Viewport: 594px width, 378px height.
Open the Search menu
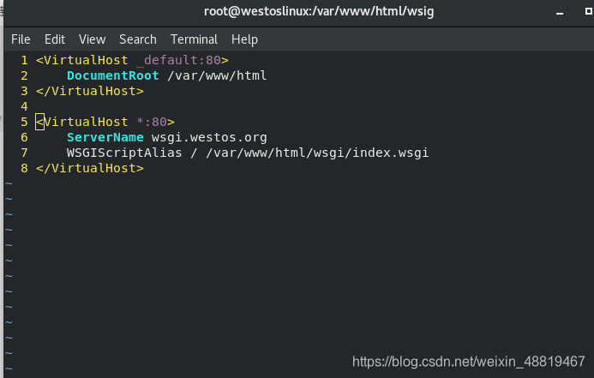137,39
